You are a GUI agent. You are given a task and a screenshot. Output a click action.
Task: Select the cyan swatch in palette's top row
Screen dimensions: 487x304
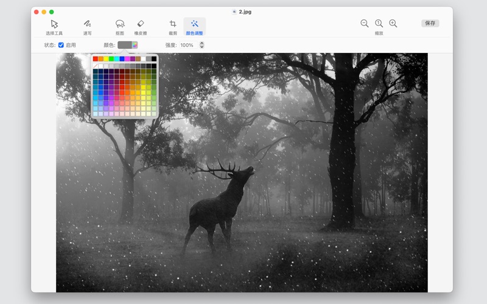click(117, 59)
